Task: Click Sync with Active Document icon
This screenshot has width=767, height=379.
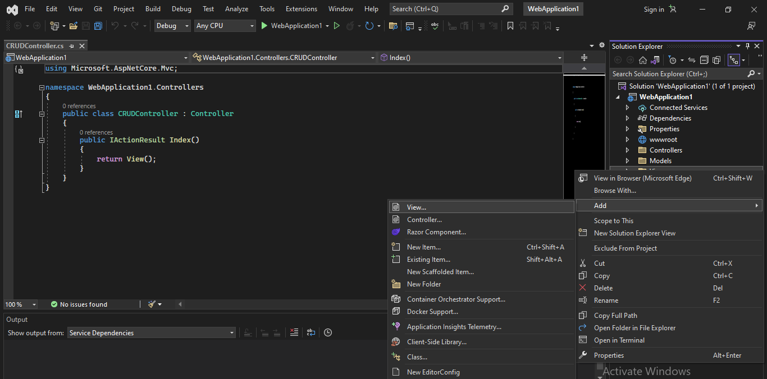Action: click(x=692, y=60)
